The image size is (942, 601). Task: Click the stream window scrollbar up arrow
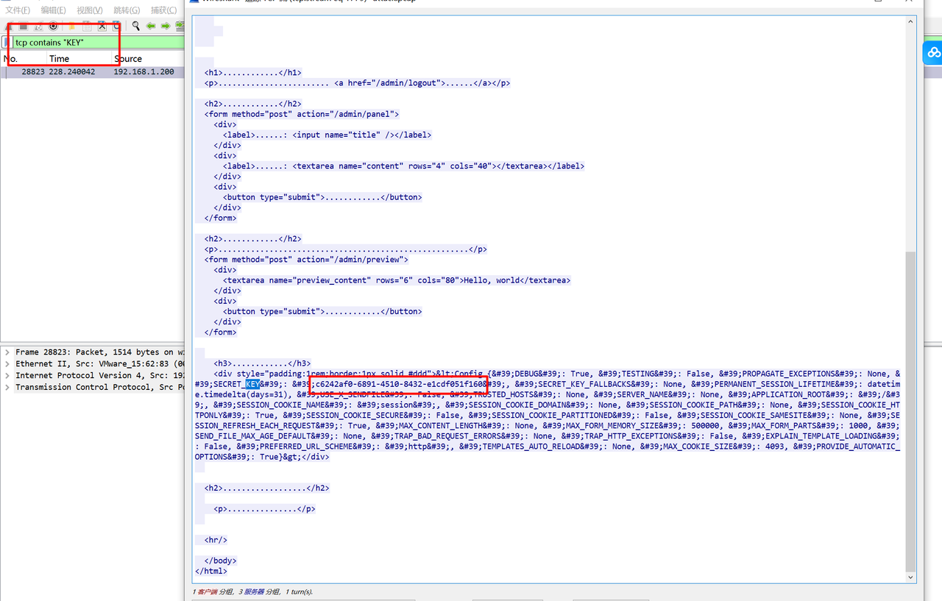(912, 22)
